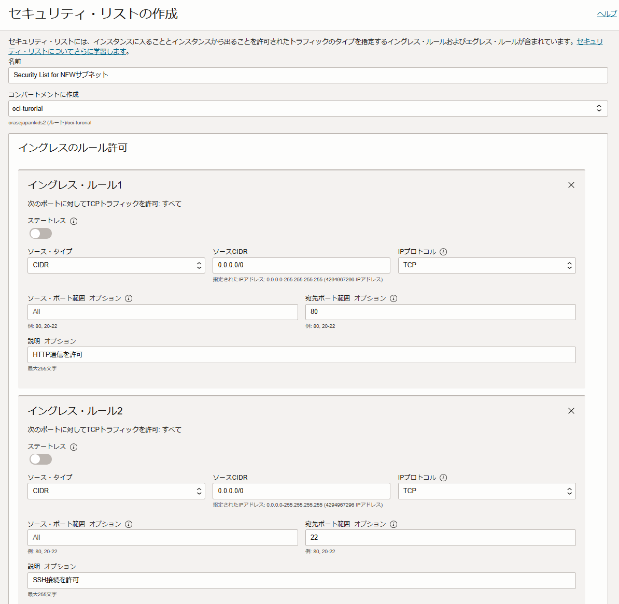Click info icon for ソース・ポート範囲 in rule 2
619x604 pixels.
click(129, 524)
